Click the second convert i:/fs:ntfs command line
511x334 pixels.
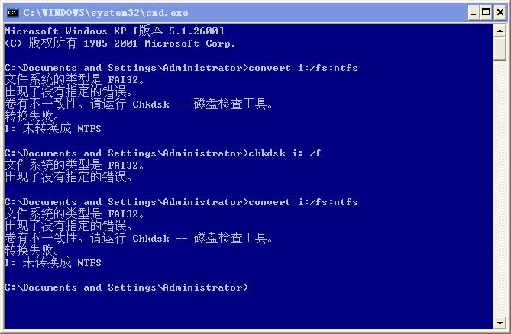[181, 202]
